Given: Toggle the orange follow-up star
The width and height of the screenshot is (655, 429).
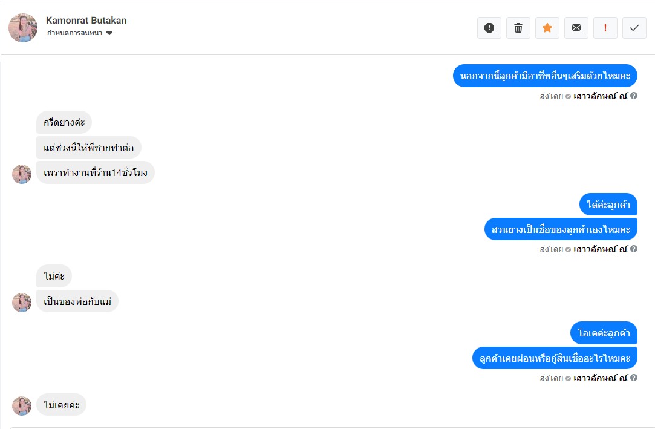Looking at the screenshot, I should pyautogui.click(x=547, y=28).
